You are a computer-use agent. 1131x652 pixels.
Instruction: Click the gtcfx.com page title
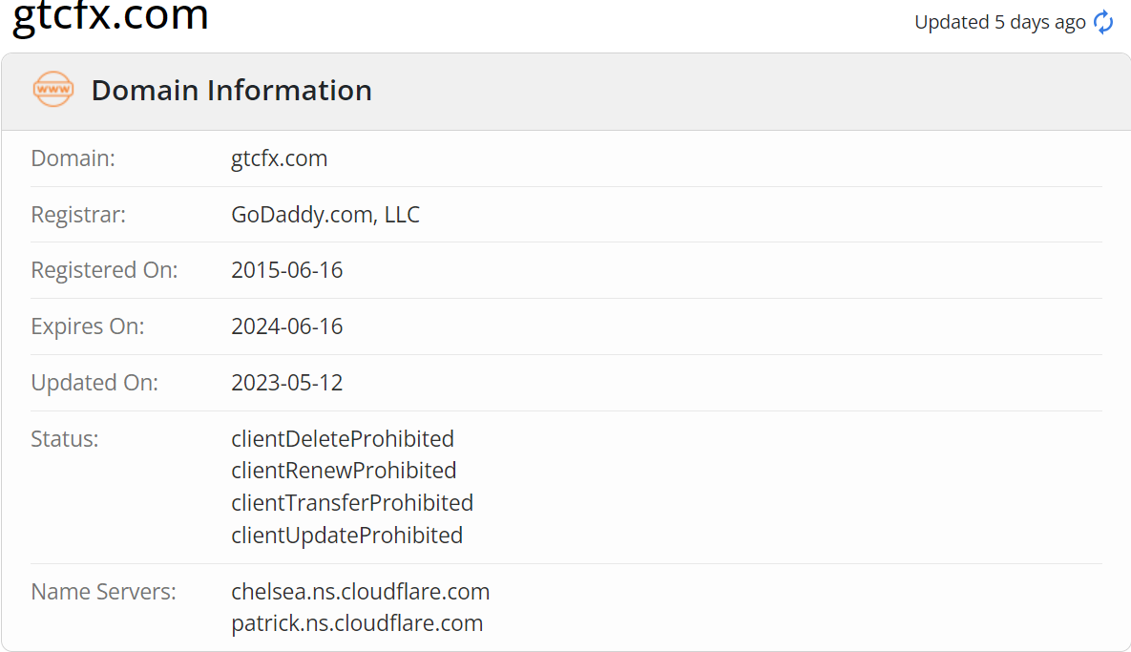(111, 16)
